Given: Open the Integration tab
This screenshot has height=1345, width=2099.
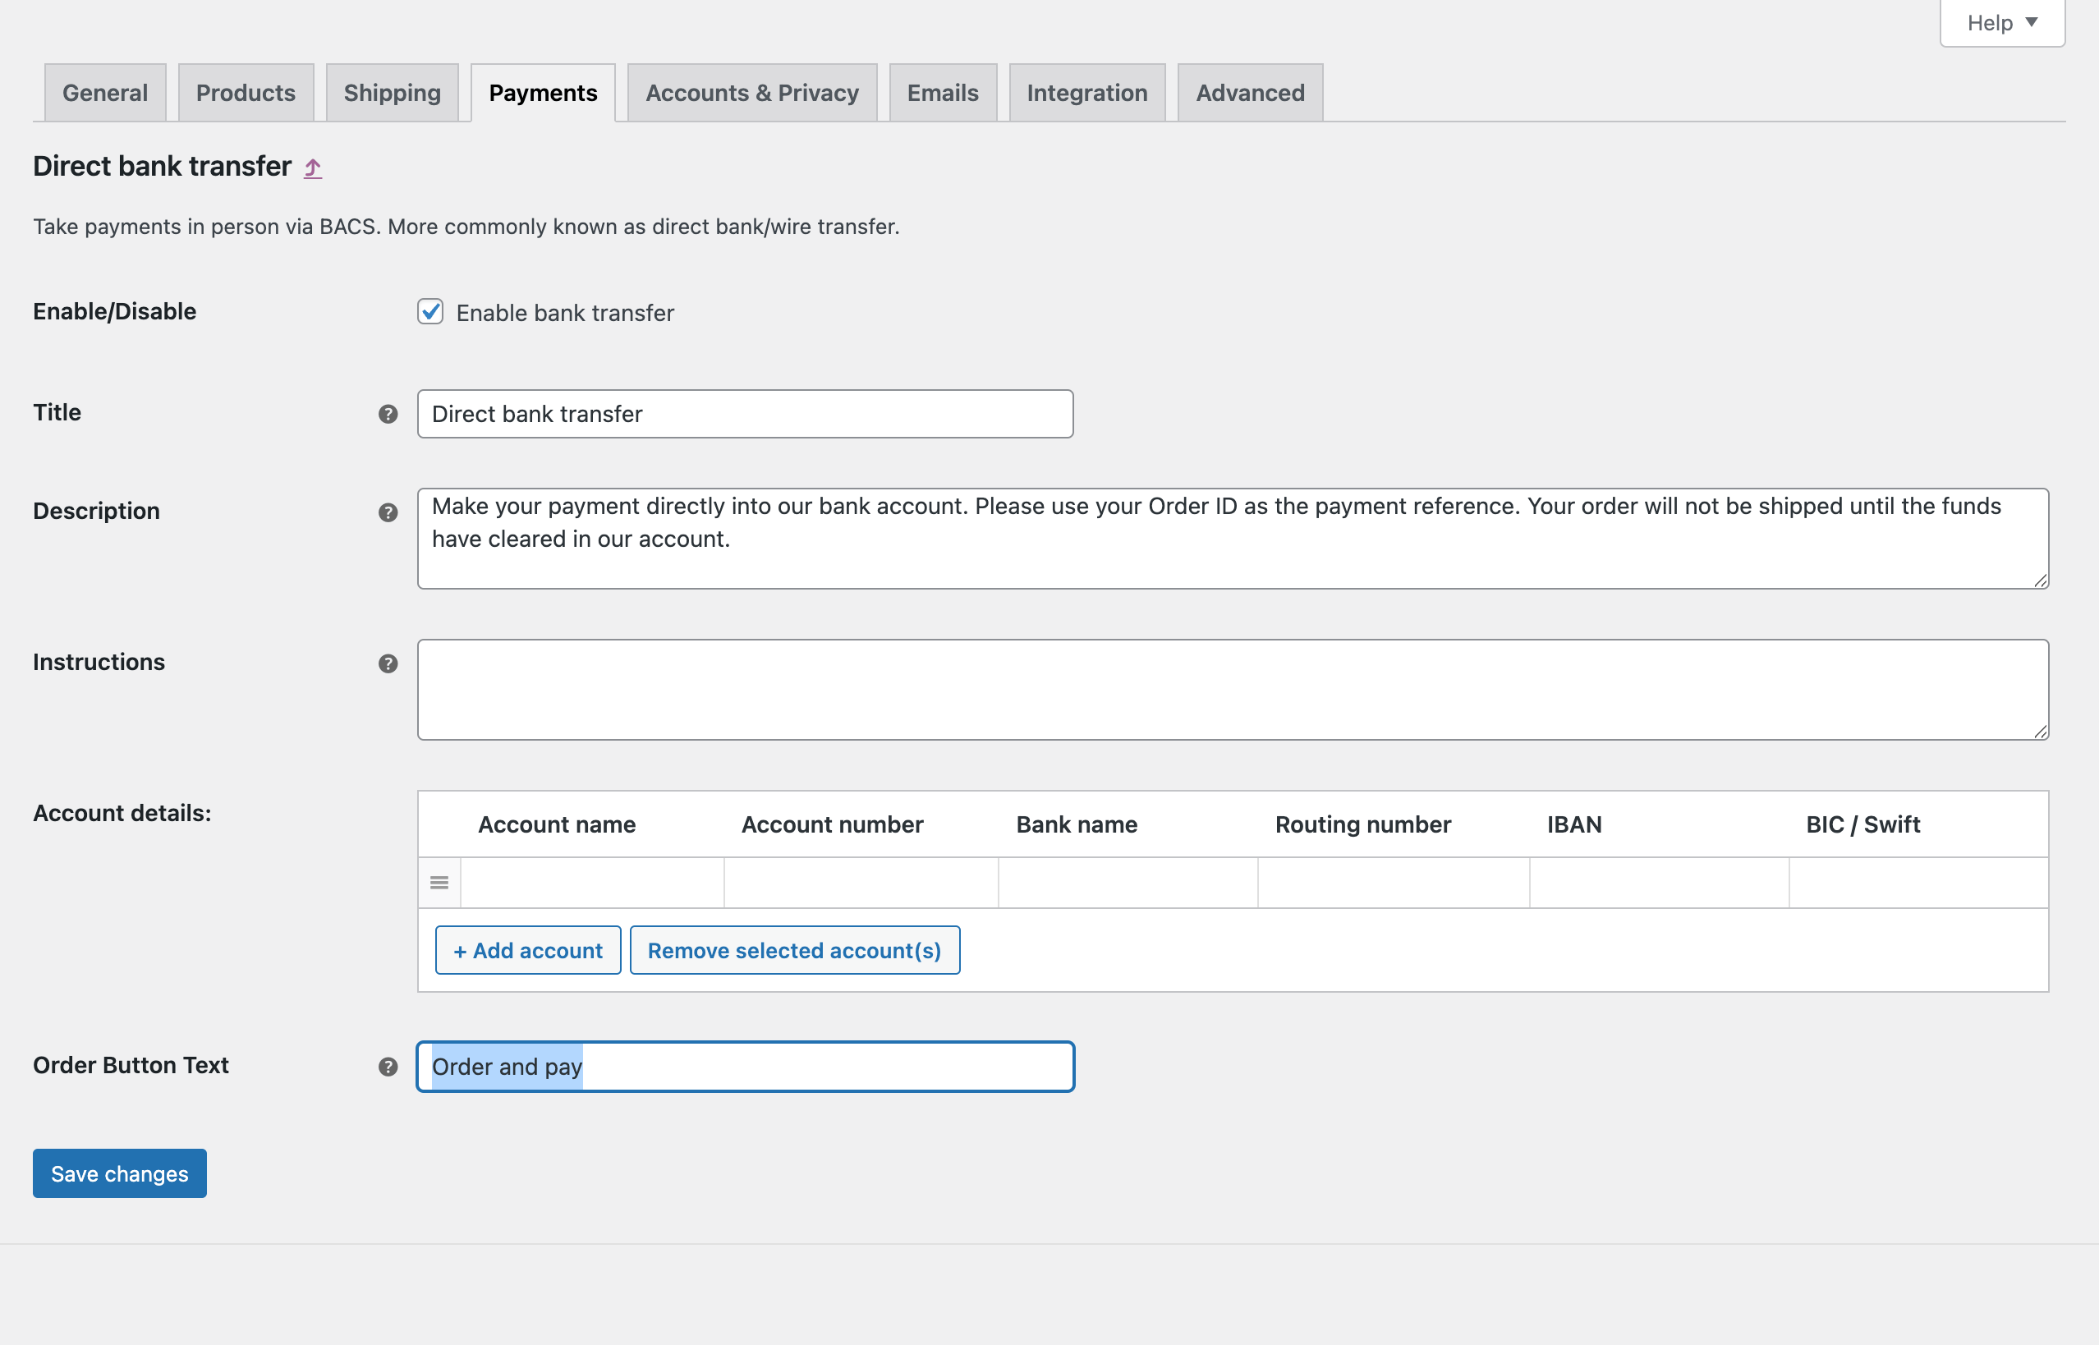Looking at the screenshot, I should tap(1086, 93).
